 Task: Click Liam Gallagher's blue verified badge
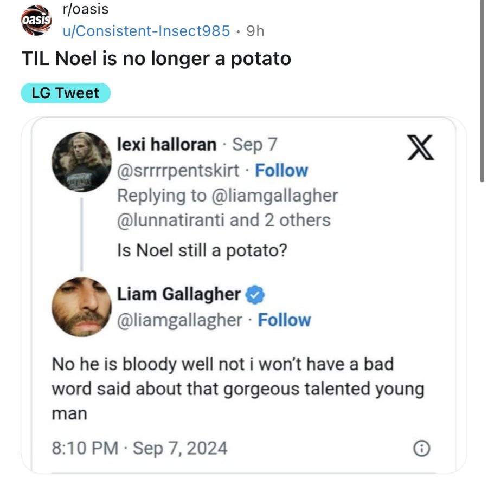[255, 295]
